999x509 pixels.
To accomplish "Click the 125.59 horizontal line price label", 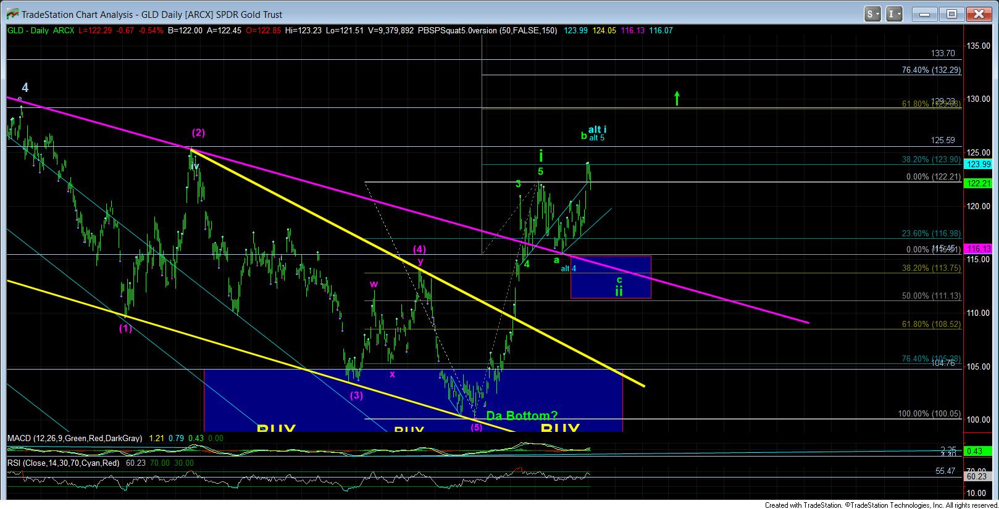I will click(943, 141).
